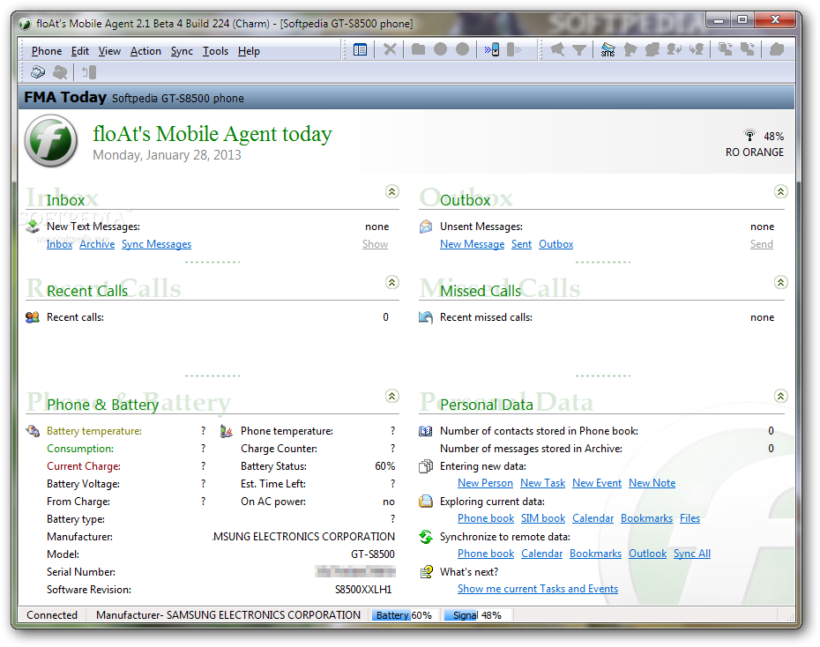
Task: Click the Recent missed calls icon
Action: point(426,317)
